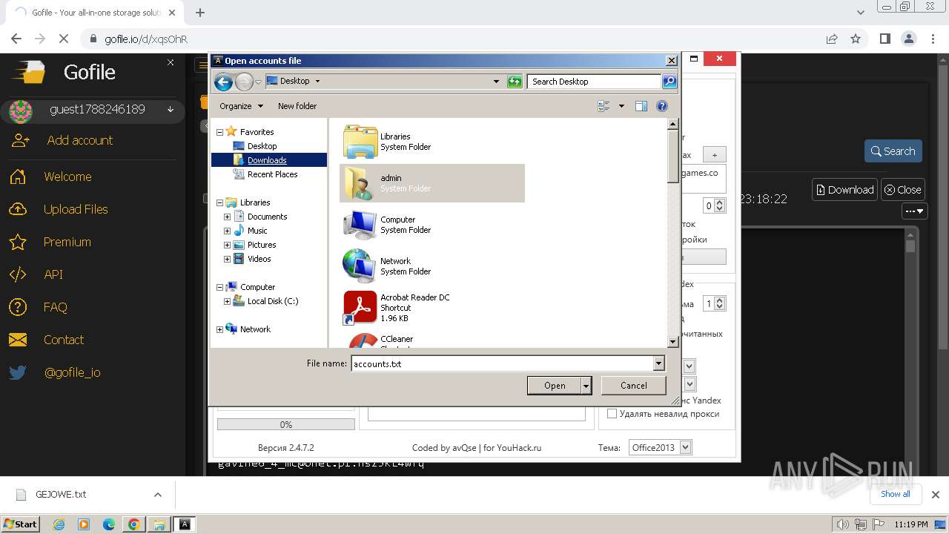Launch Internet Explorer from the taskbar
The width and height of the screenshot is (949, 534).
(59, 524)
